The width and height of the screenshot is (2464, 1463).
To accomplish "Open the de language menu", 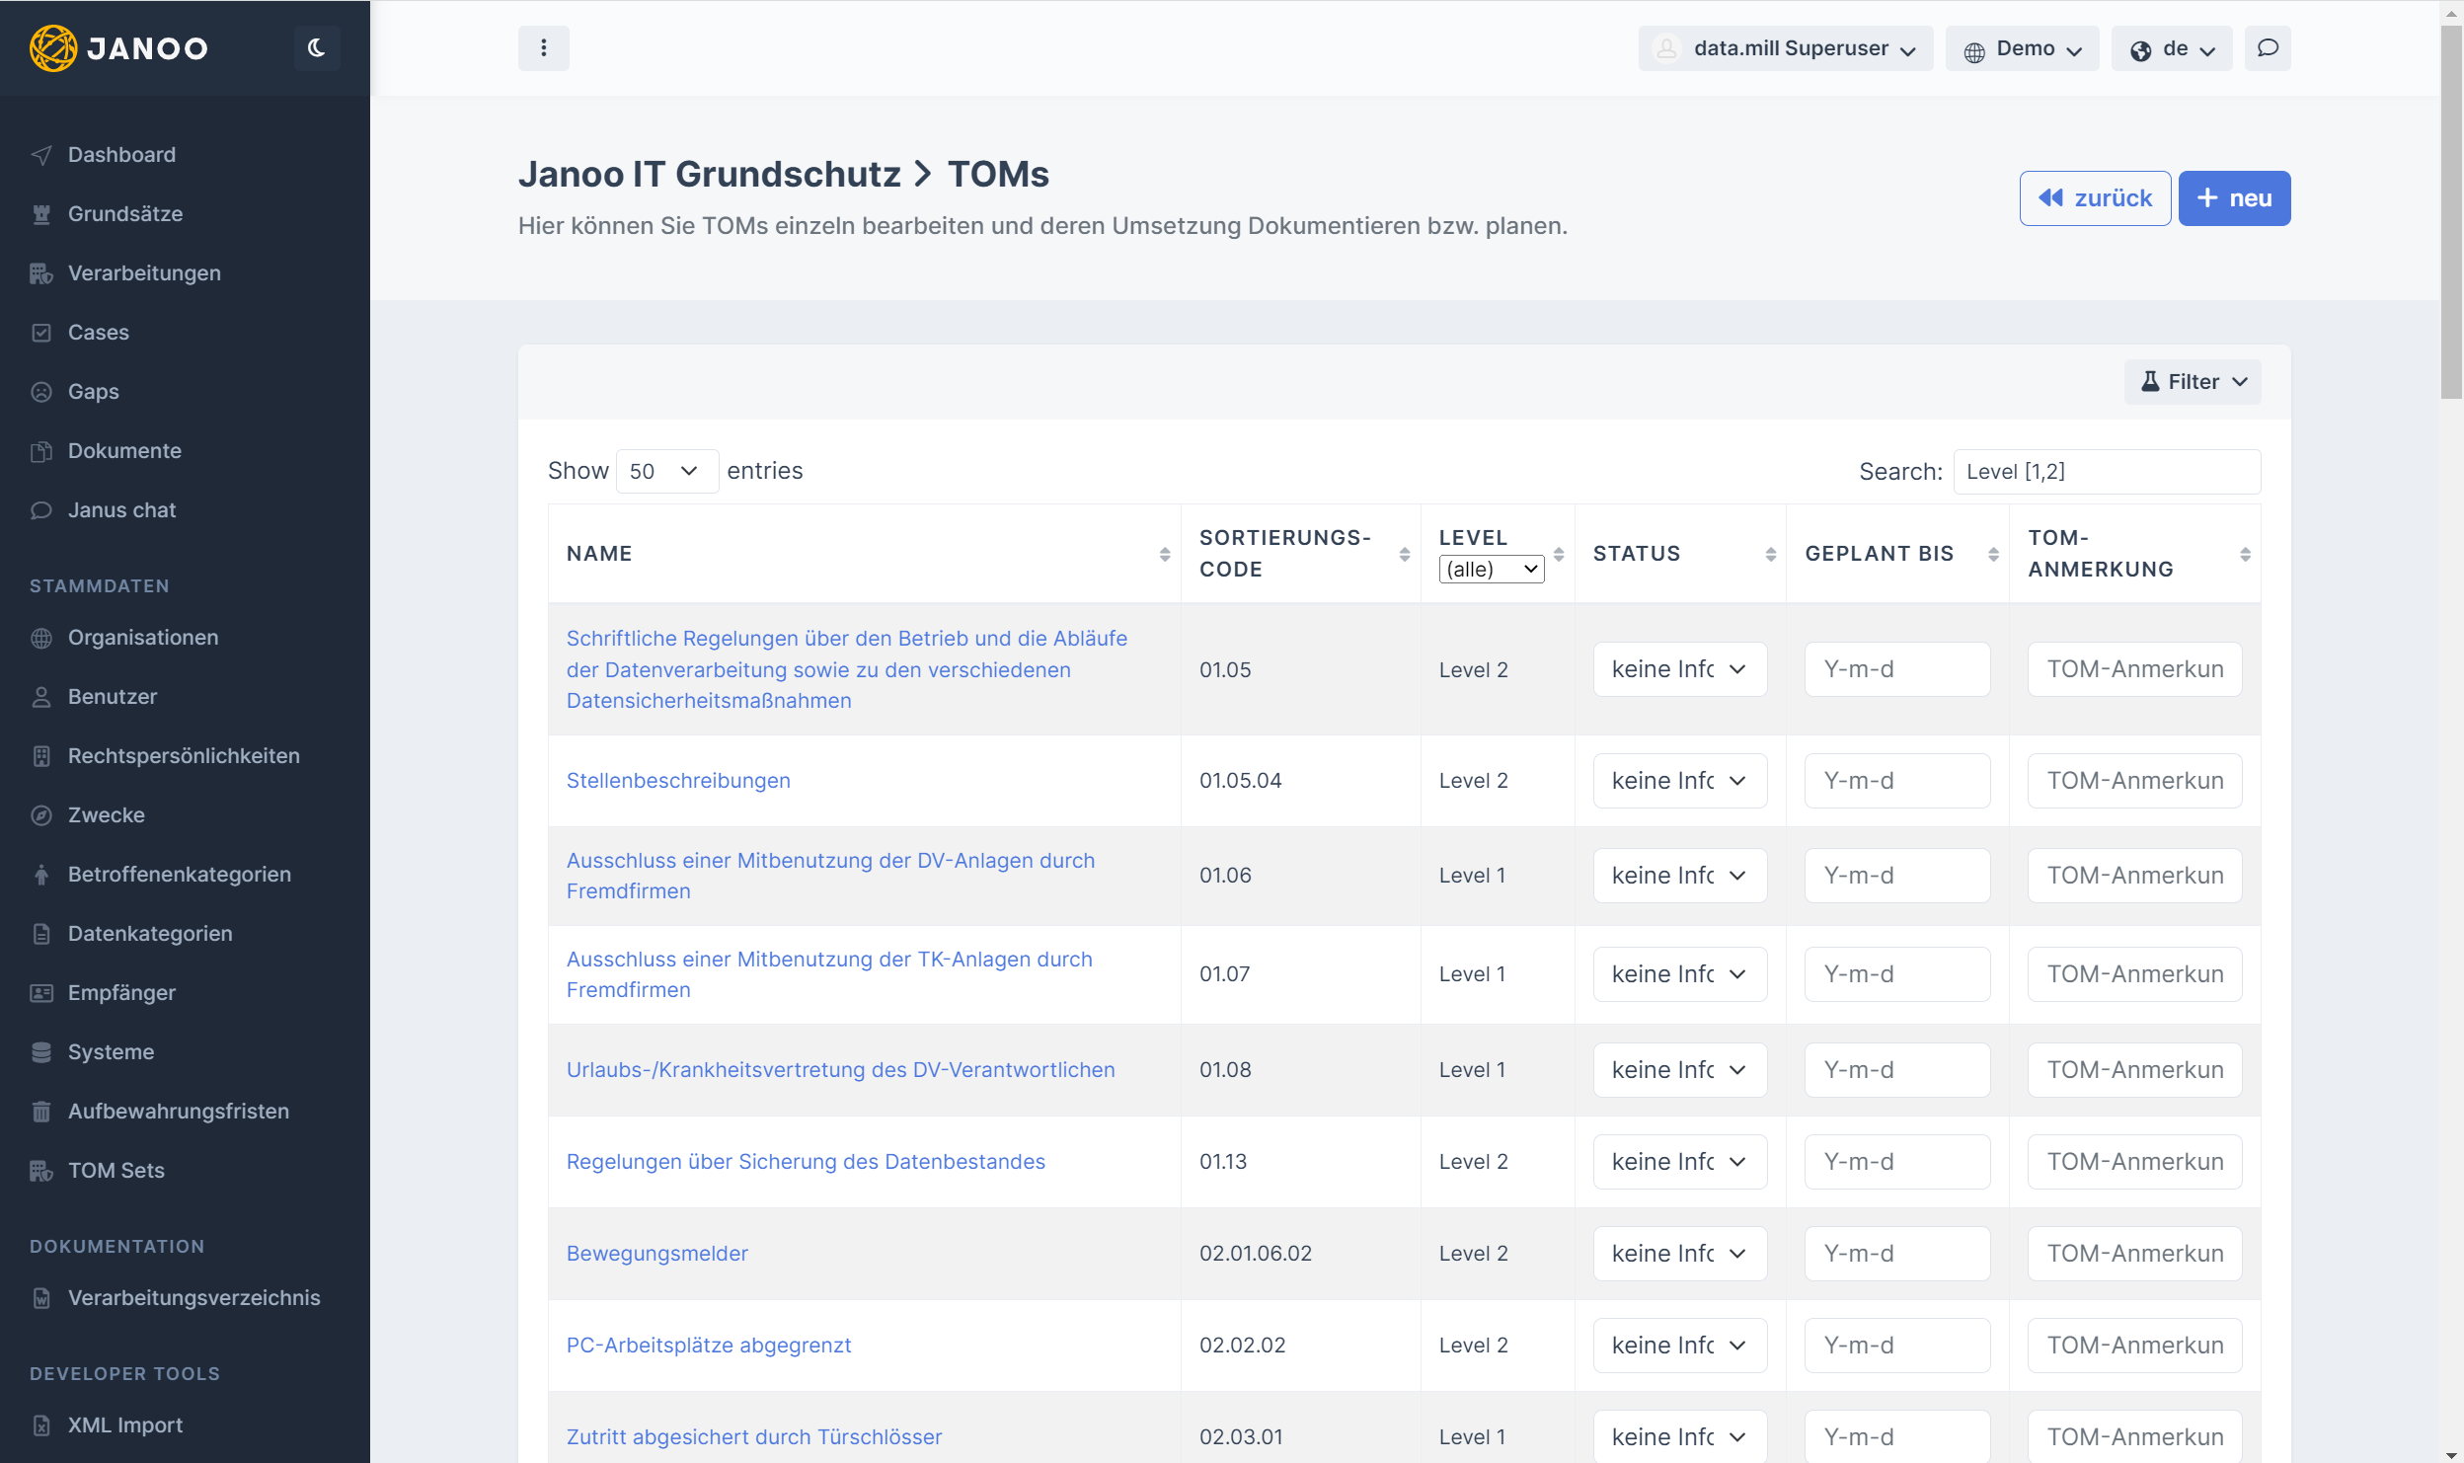I will (x=2171, y=48).
